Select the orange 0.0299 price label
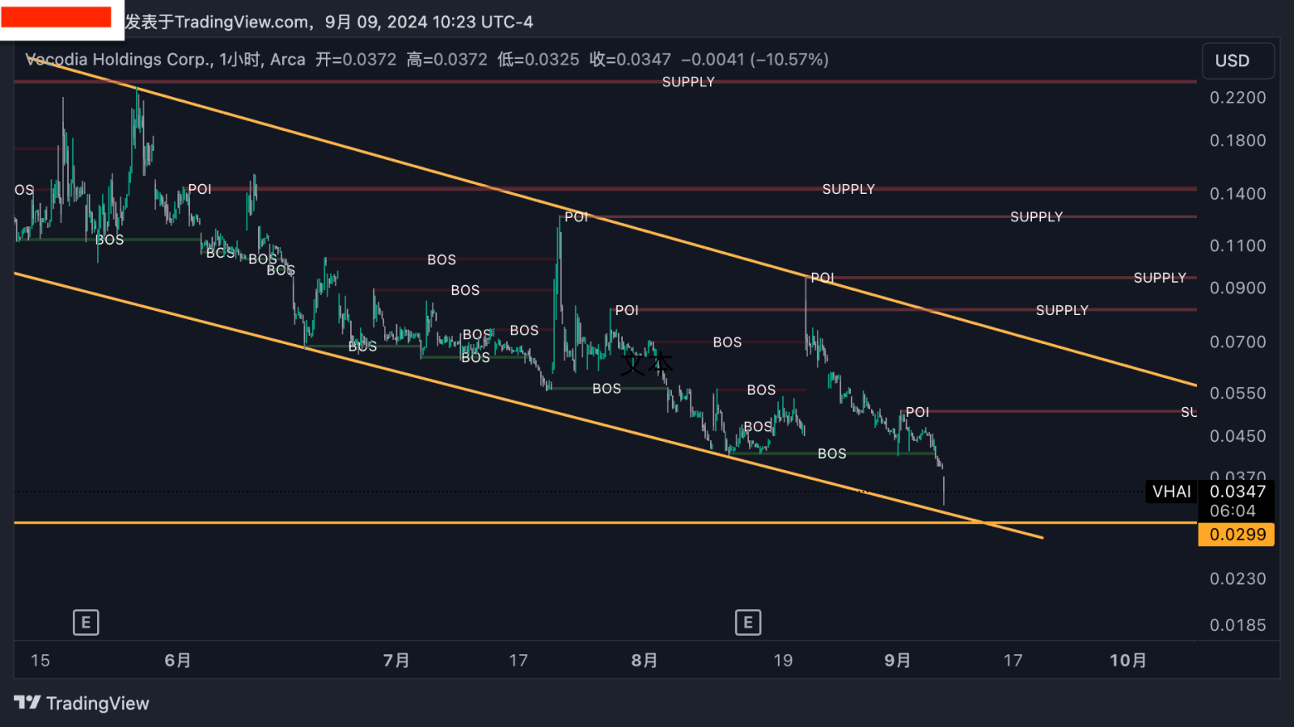1294x727 pixels. tap(1237, 534)
